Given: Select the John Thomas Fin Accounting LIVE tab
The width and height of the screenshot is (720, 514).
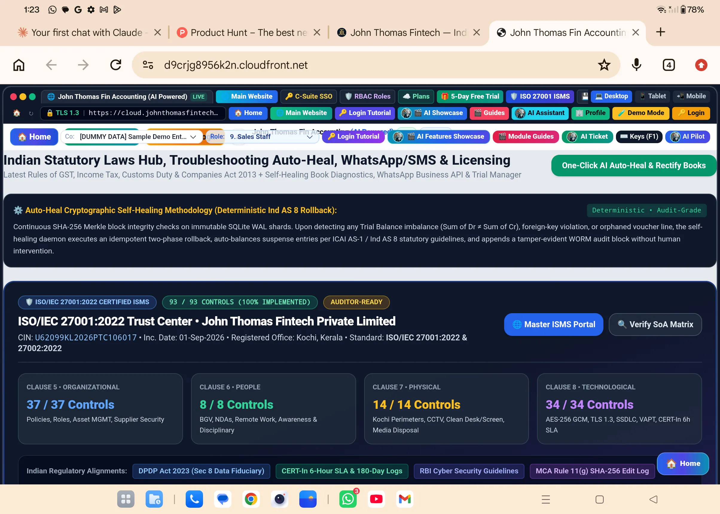Looking at the screenshot, I should click(x=127, y=97).
